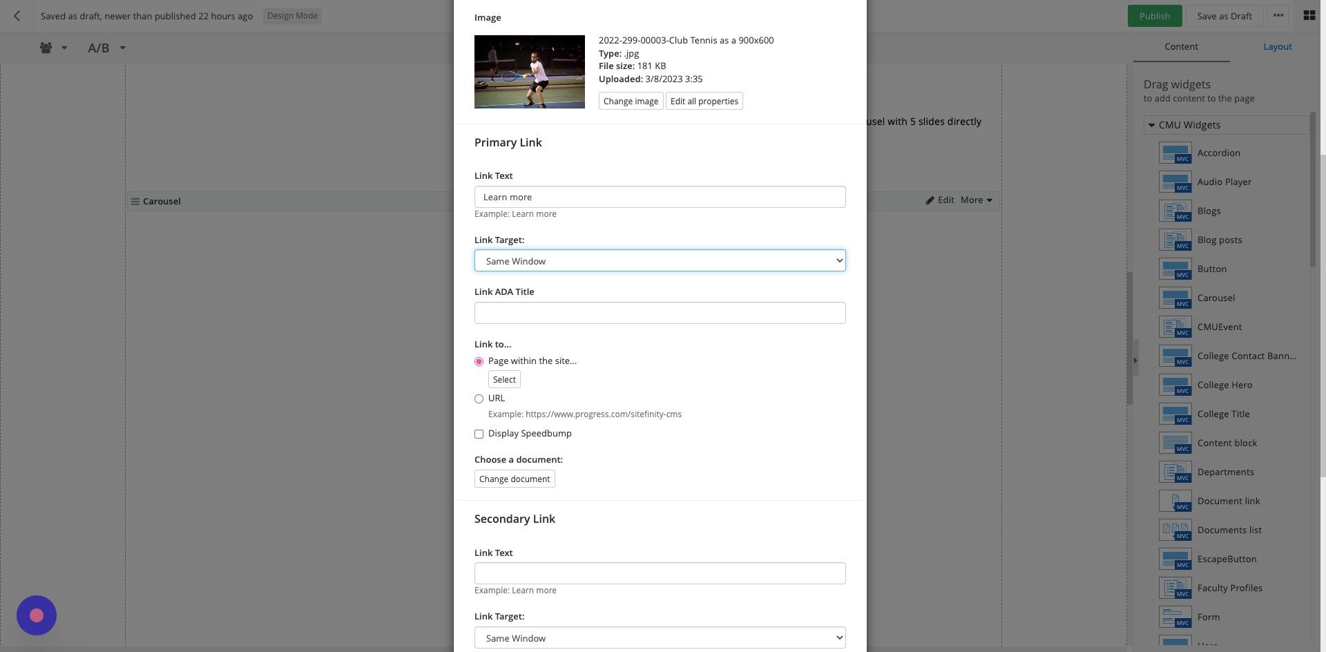Select the Departments widget icon
The image size is (1326, 652).
(1175, 472)
